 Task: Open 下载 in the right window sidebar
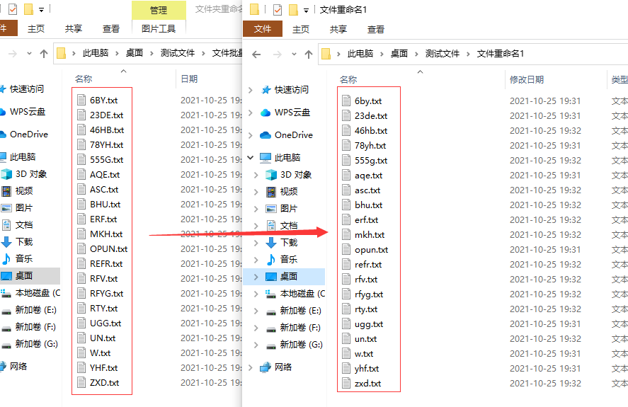pos(288,242)
